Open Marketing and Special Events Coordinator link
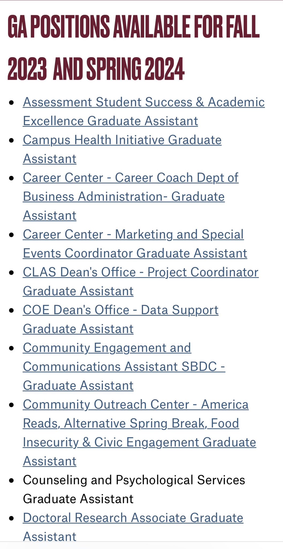Screen dimensions: 283x549 [135, 244]
